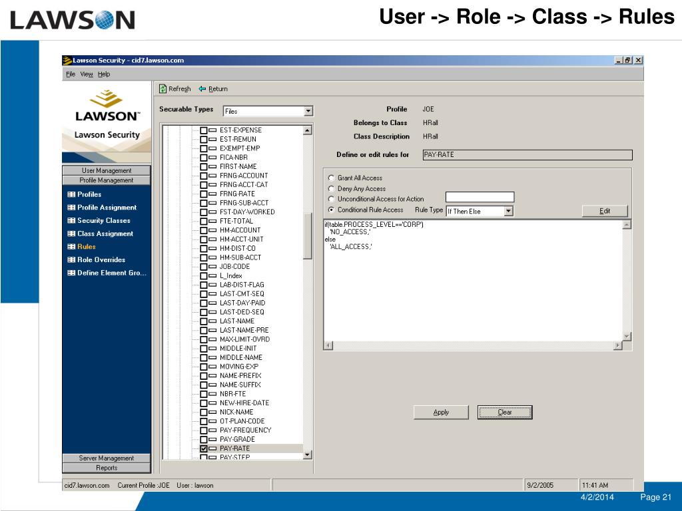Expand the Profile Management section

pyautogui.click(x=107, y=180)
